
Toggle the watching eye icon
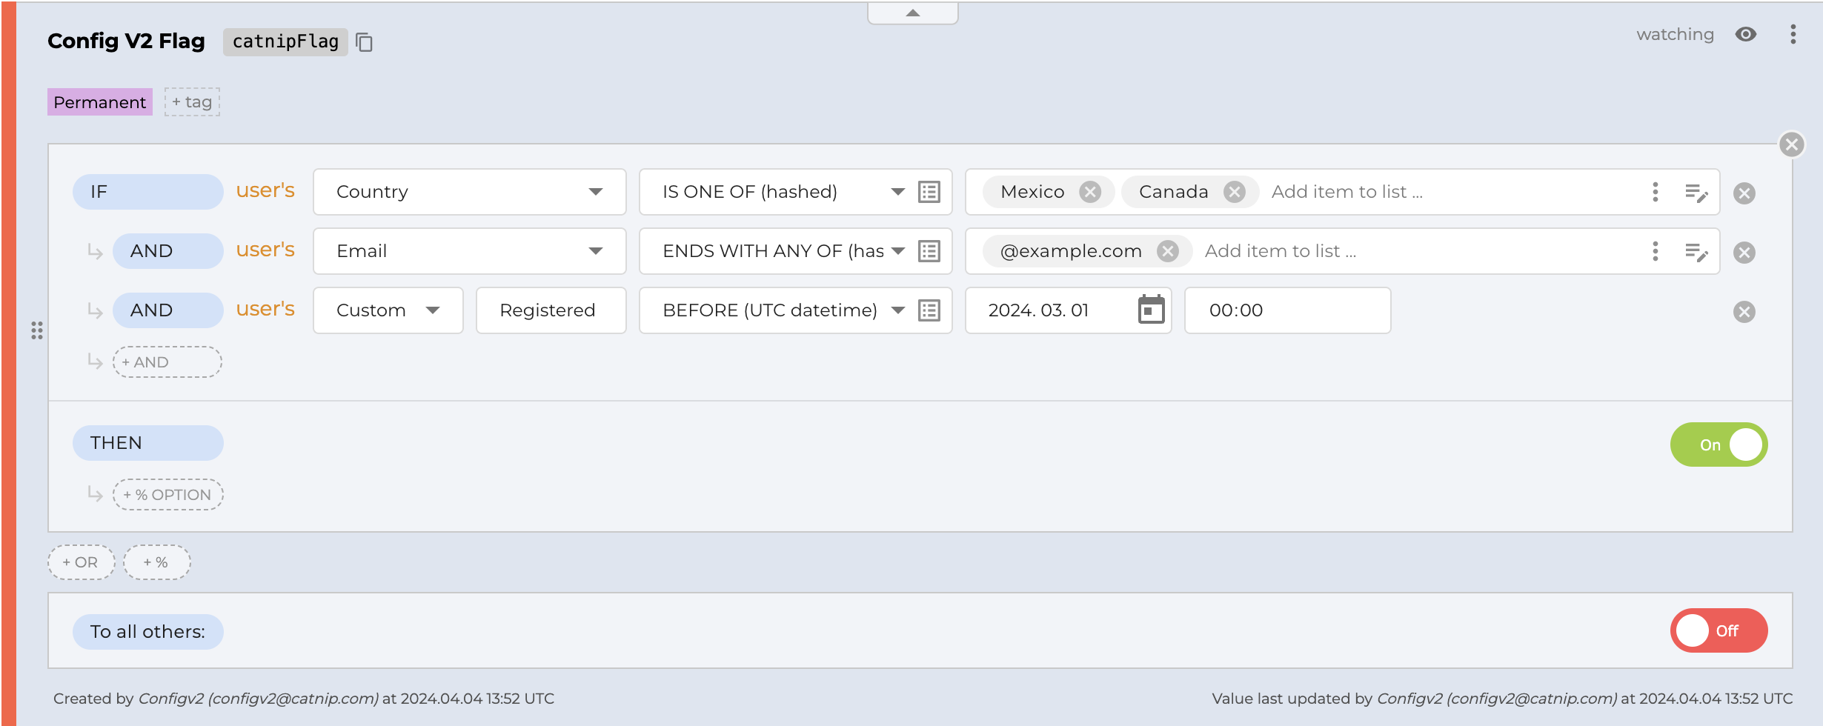1746,35
